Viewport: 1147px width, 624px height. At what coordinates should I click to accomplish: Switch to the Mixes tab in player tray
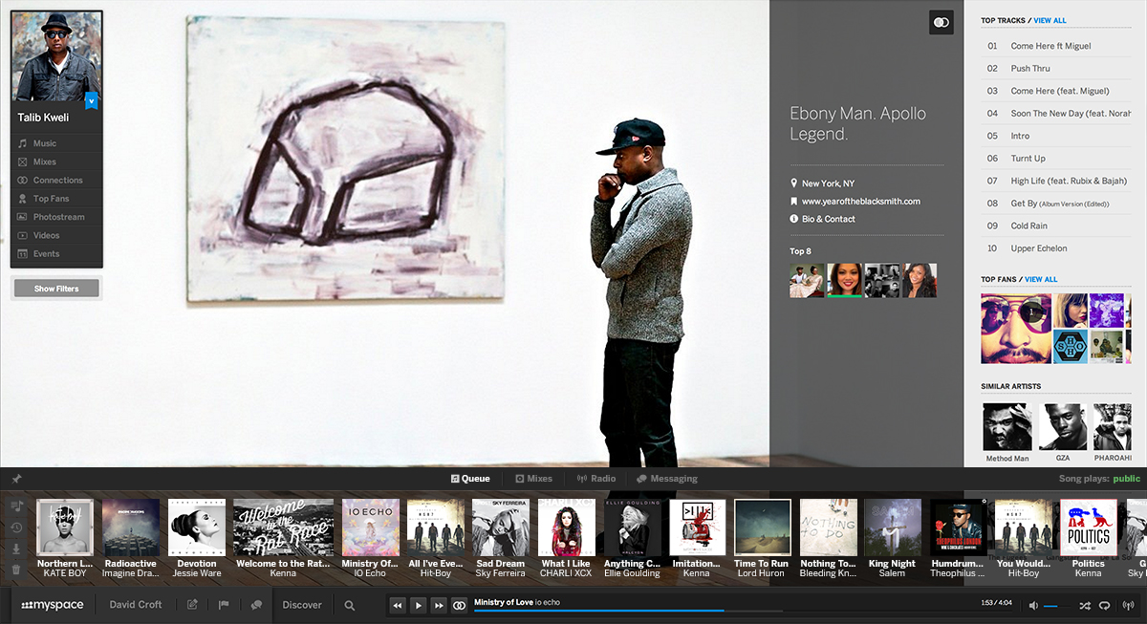click(533, 479)
